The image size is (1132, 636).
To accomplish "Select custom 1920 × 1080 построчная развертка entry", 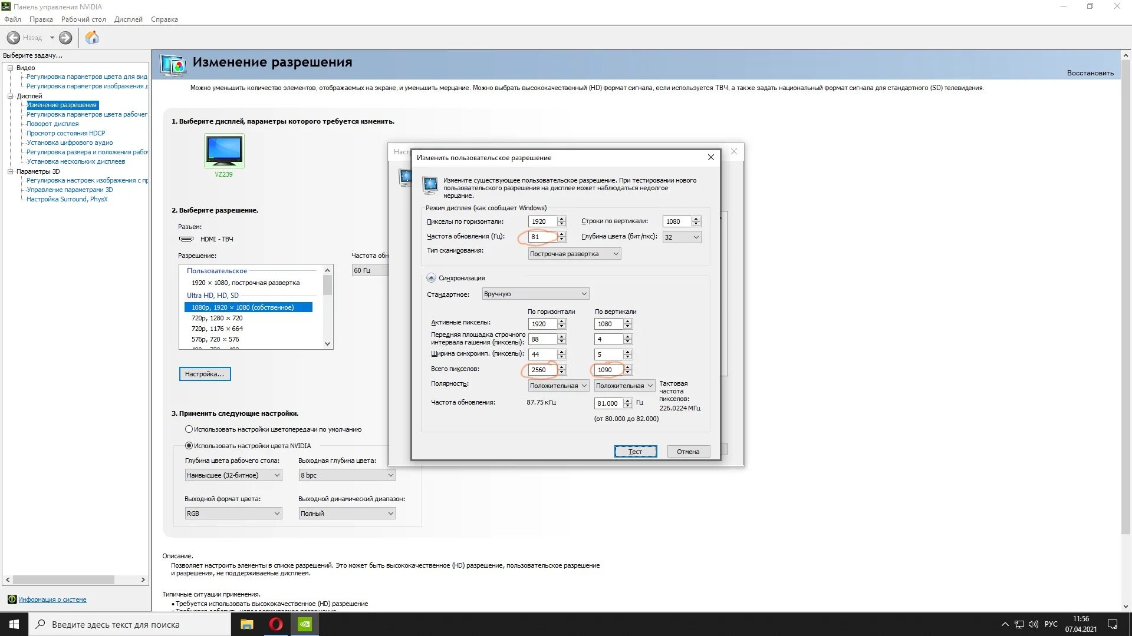I will (x=245, y=283).
